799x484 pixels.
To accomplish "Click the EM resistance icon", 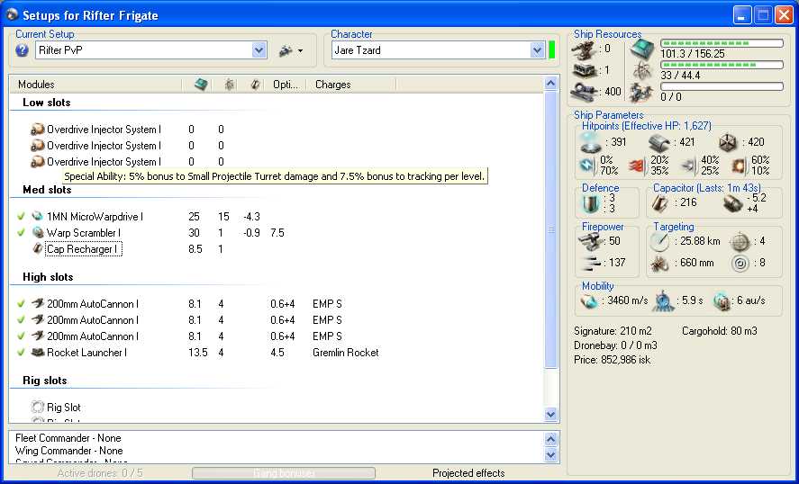I will (x=587, y=166).
